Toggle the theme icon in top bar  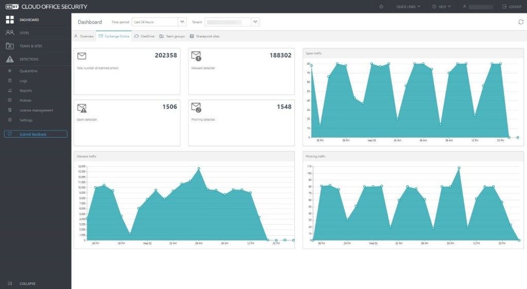pos(380,7)
